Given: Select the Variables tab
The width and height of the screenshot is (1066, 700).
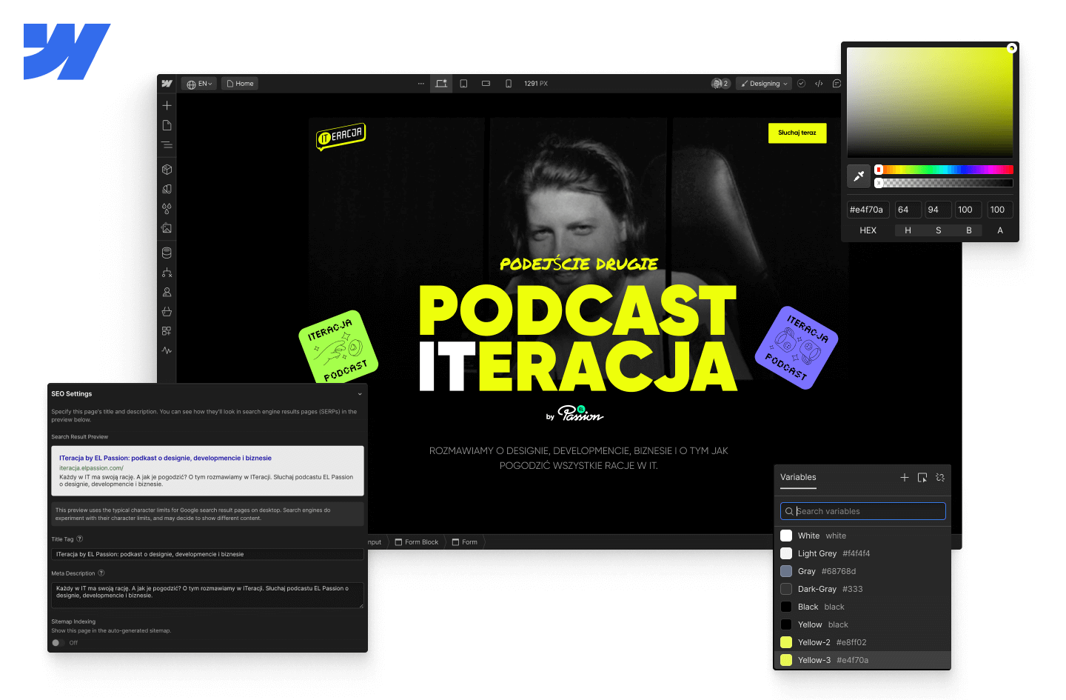Looking at the screenshot, I should pos(798,478).
